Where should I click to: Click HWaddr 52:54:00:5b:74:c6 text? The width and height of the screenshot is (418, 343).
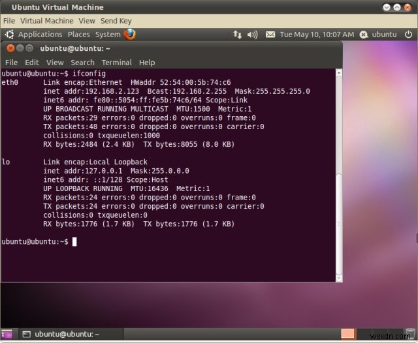(180, 82)
